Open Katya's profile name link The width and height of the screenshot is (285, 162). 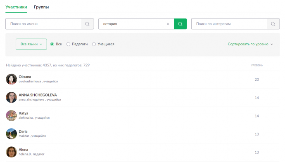(x=24, y=113)
